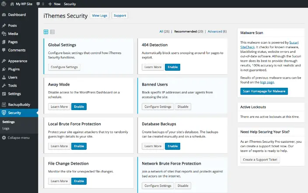Click the comments bubble icon in admin bar
308x193 pixels.
click(38, 4)
